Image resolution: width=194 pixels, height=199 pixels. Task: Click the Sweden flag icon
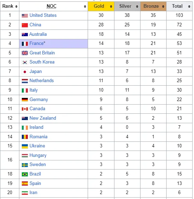[x=25, y=165]
